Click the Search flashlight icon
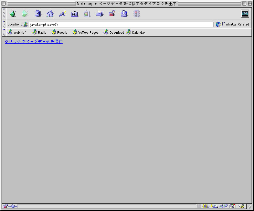This screenshot has height=211, width=254. pyautogui.click(x=63, y=14)
